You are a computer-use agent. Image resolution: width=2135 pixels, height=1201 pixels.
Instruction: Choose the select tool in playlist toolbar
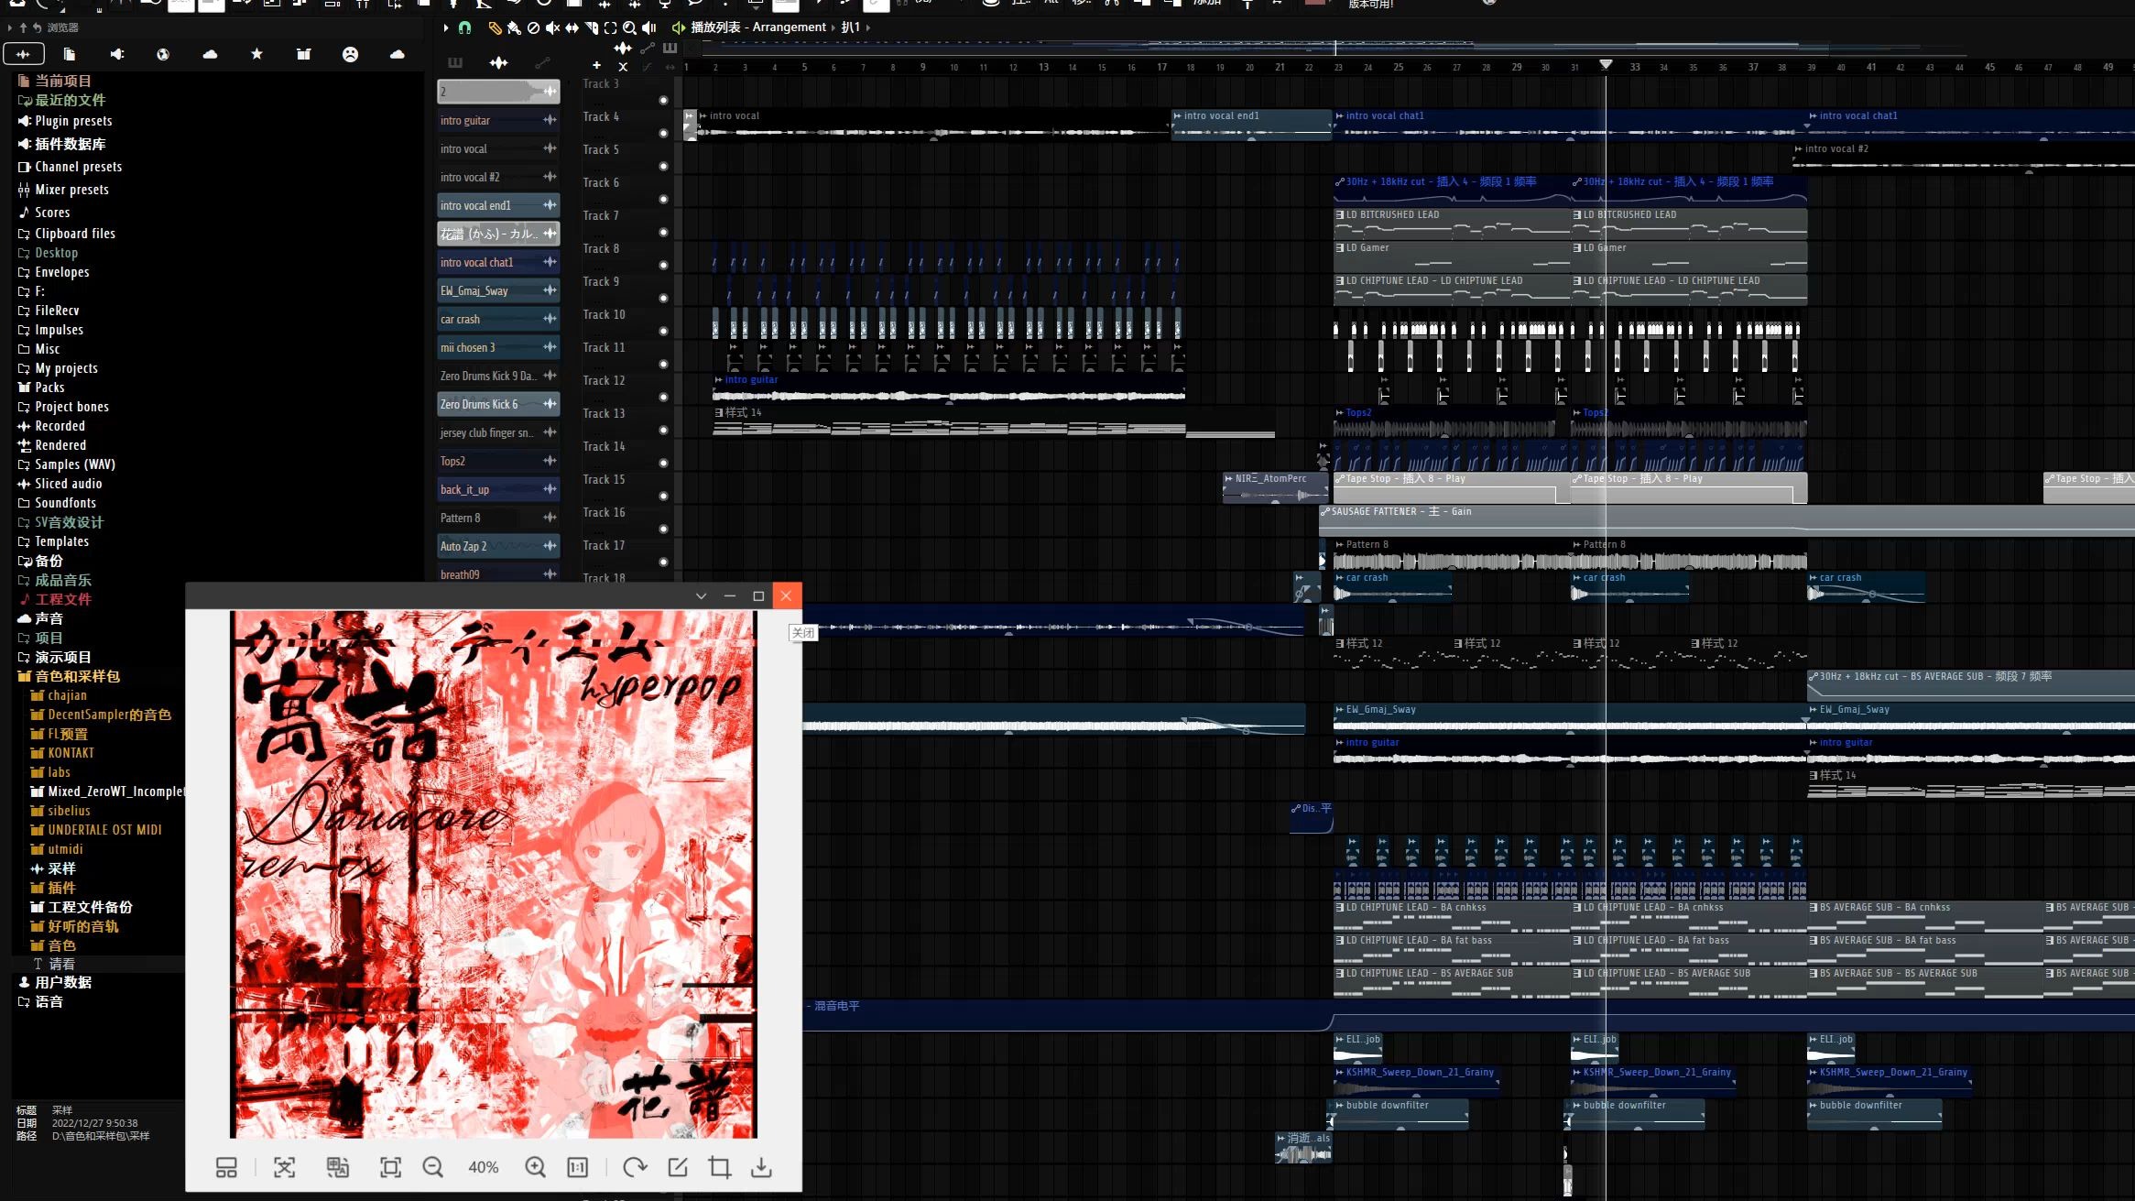610,27
